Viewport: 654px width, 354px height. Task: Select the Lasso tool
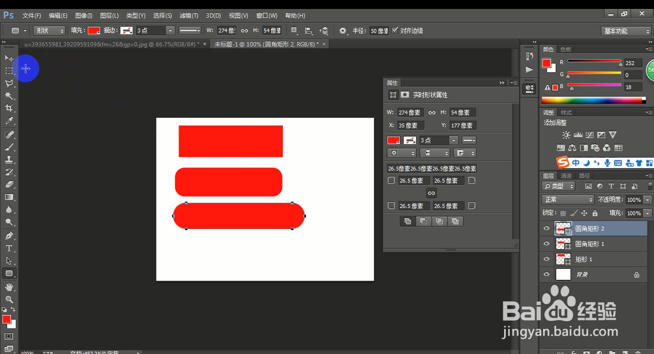9,83
